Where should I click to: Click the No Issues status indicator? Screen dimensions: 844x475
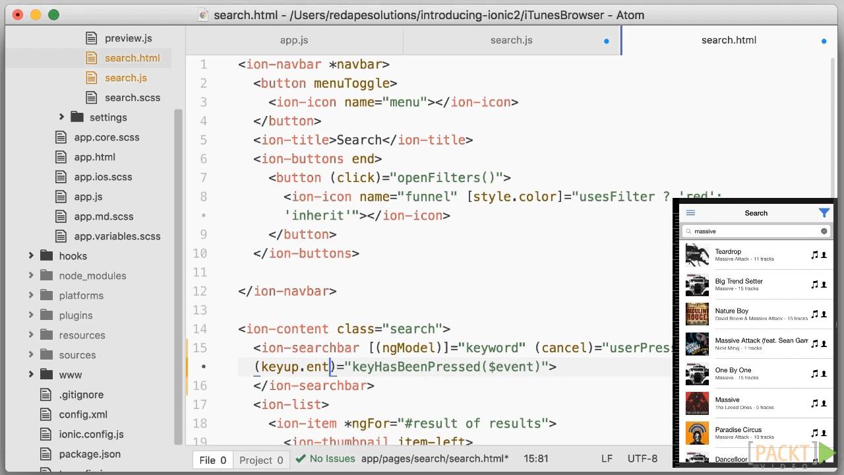pos(326,459)
